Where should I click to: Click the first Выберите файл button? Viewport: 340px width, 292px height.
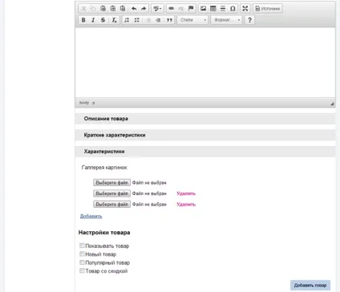[111, 183]
